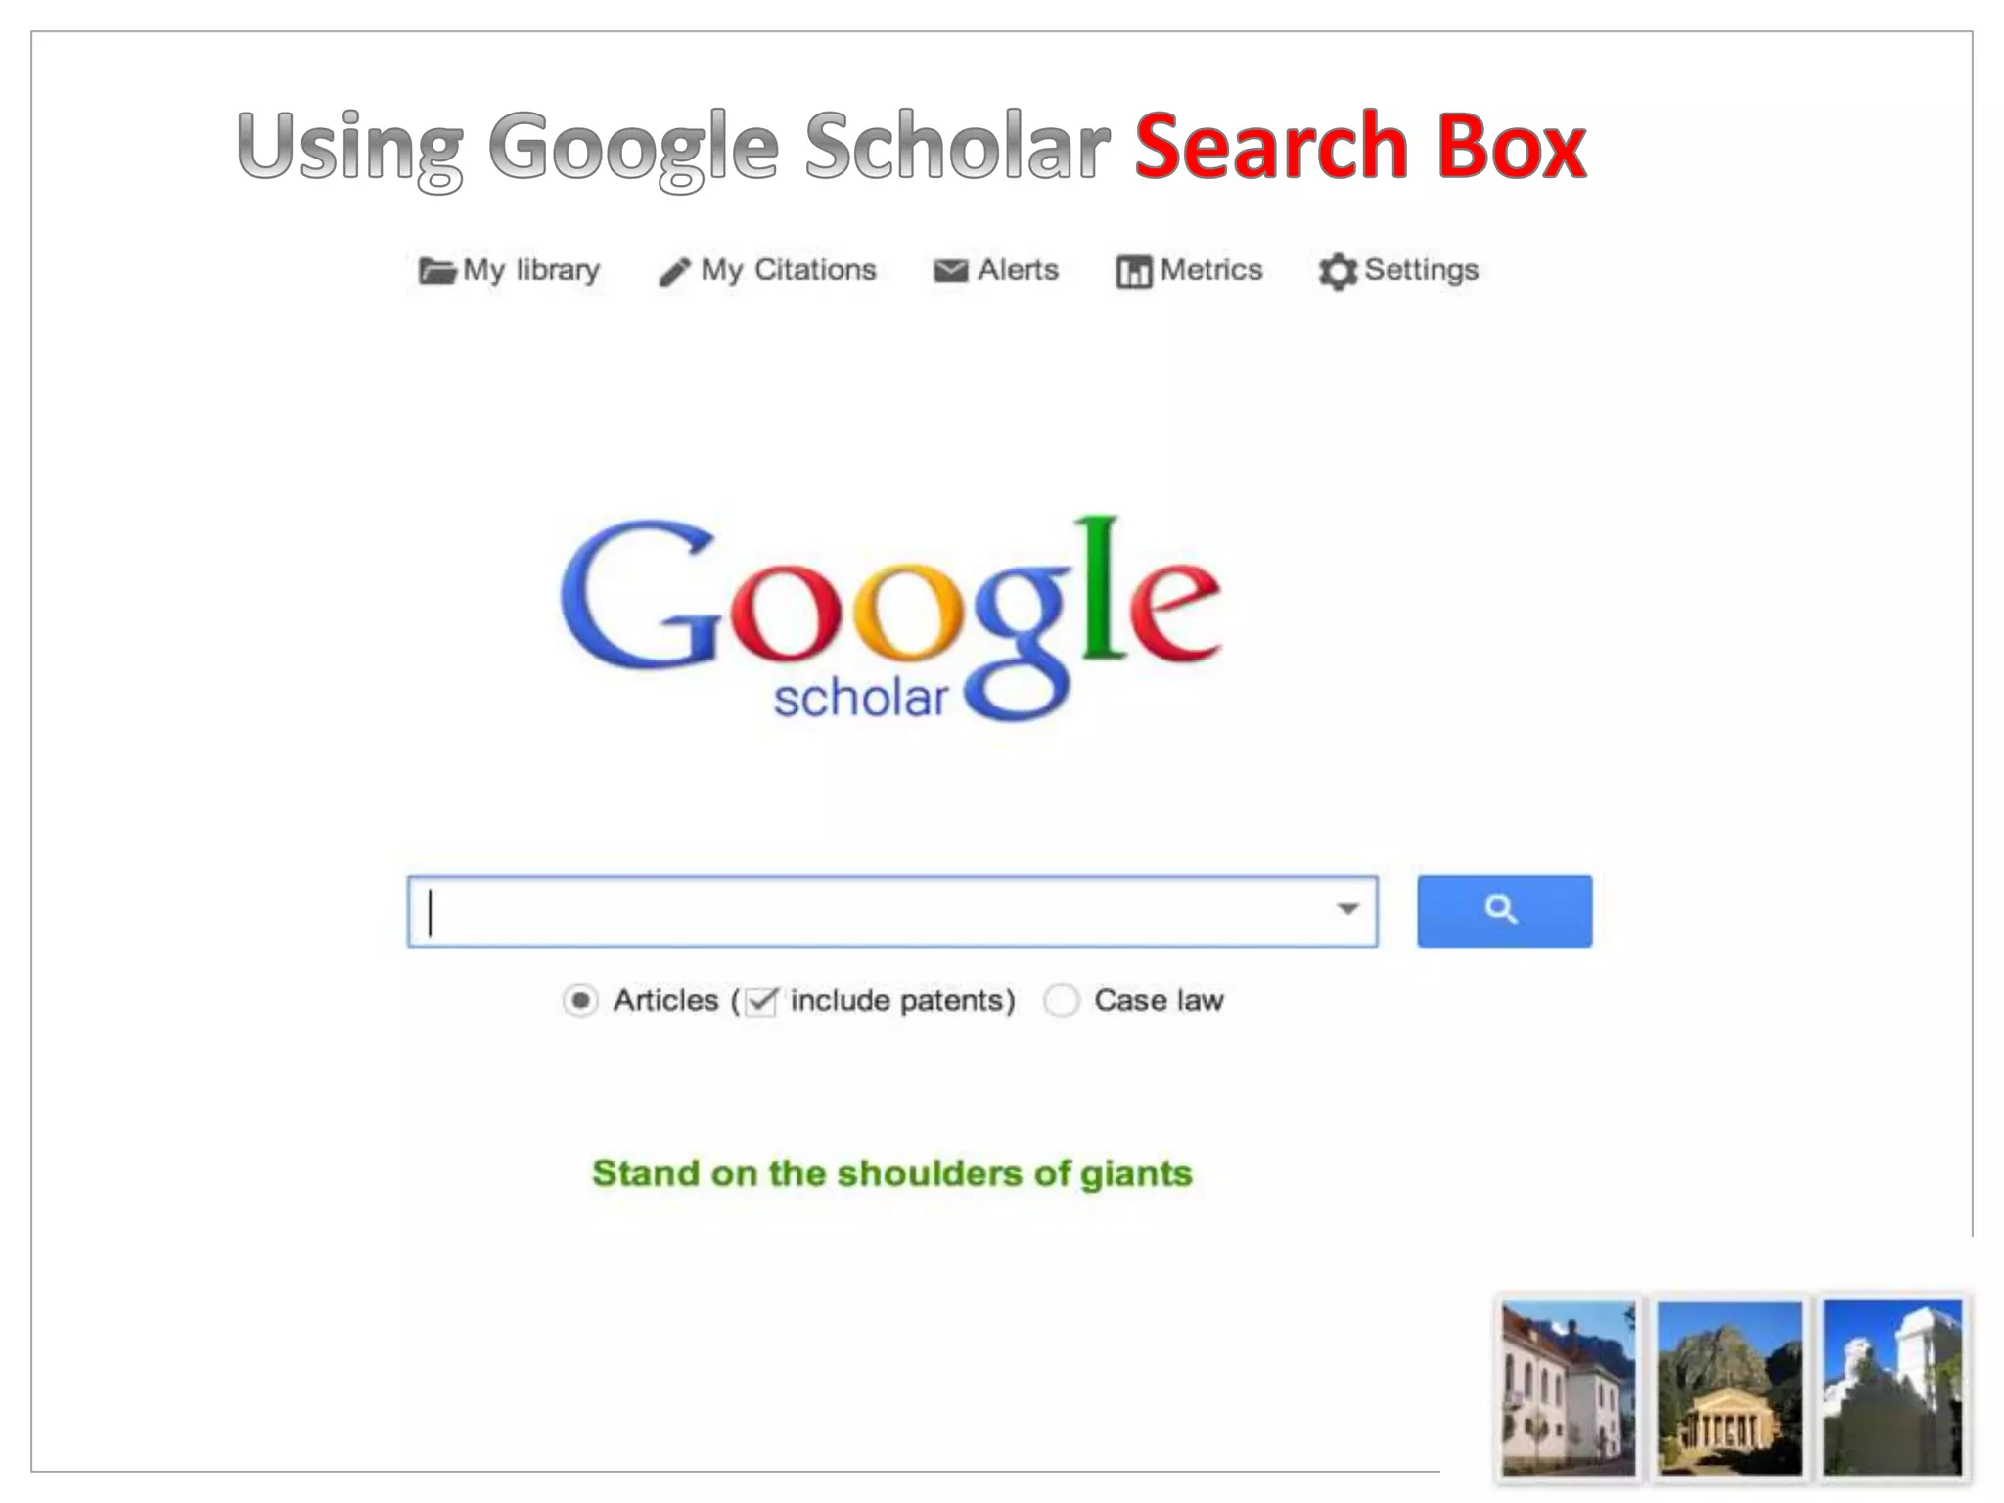Select the Case law radio button
2004x1503 pixels.
click(1061, 1001)
